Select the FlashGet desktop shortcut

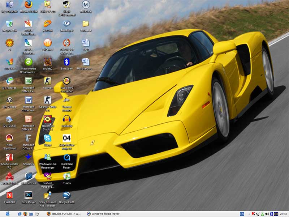(10, 197)
